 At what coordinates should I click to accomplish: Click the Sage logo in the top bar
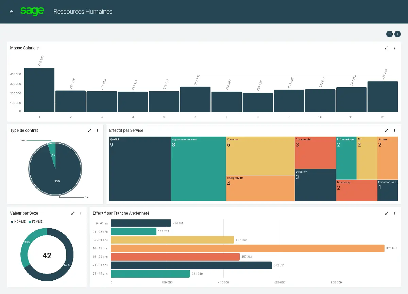32,11
